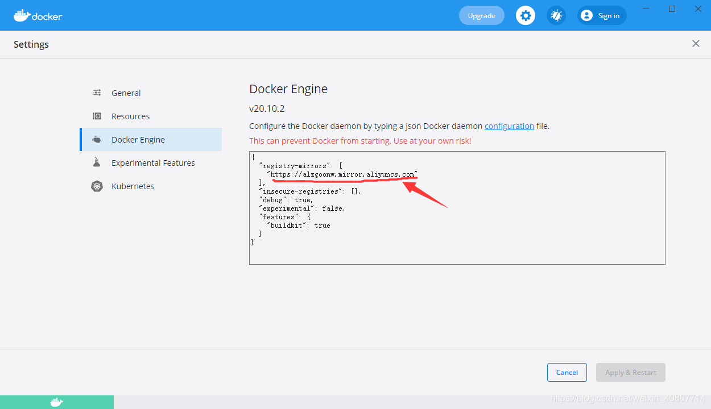Click the "buildkit": true line

click(298, 226)
